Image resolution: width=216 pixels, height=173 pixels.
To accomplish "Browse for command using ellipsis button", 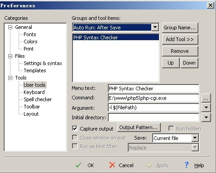I will [x=206, y=98].
